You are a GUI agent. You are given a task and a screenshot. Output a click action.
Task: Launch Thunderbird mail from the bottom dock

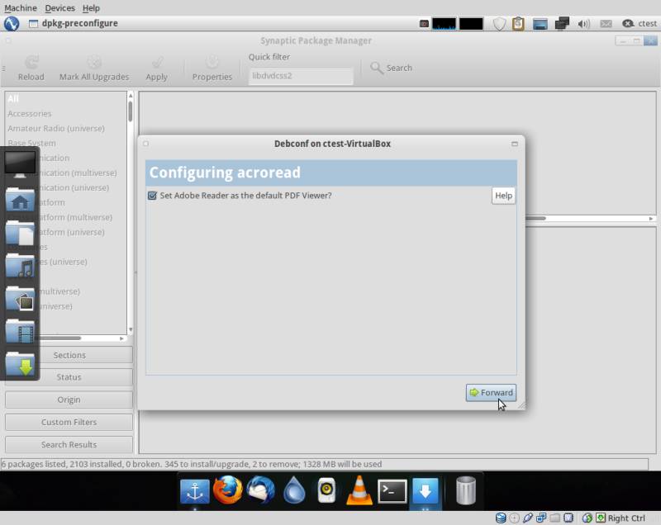[261, 490]
